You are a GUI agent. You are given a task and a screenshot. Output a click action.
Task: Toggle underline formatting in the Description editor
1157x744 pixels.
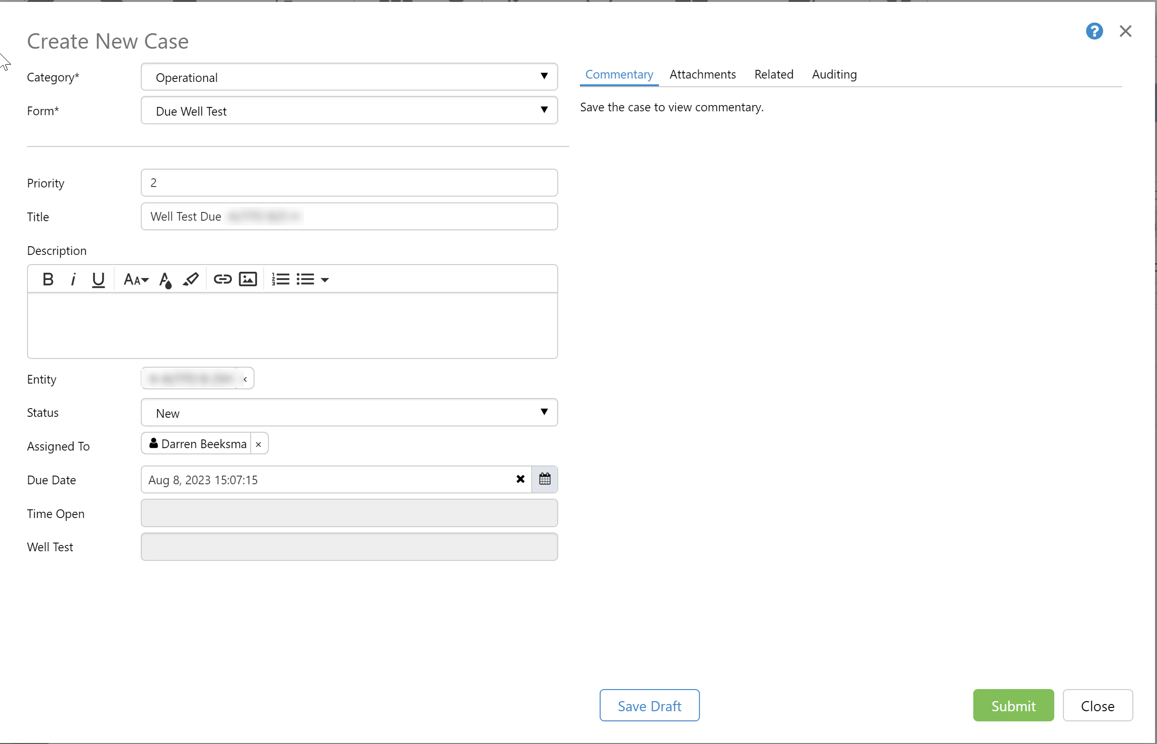pos(98,279)
